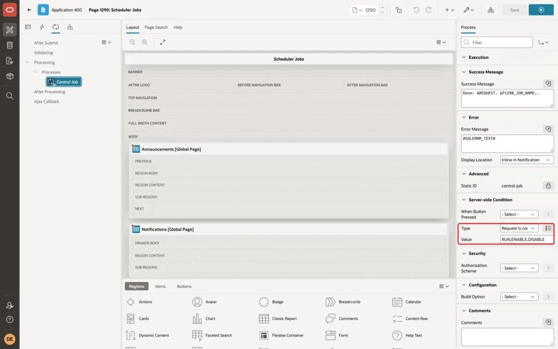Collapse the Processes tree node
558x349 pixels.
(35, 72)
